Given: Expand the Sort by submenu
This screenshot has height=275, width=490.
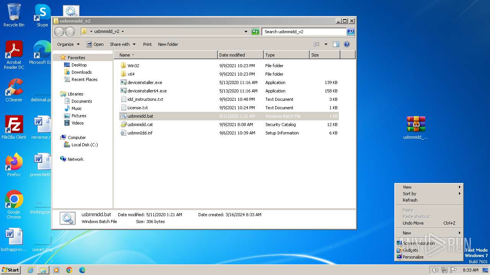Looking at the screenshot, I should 429,194.
